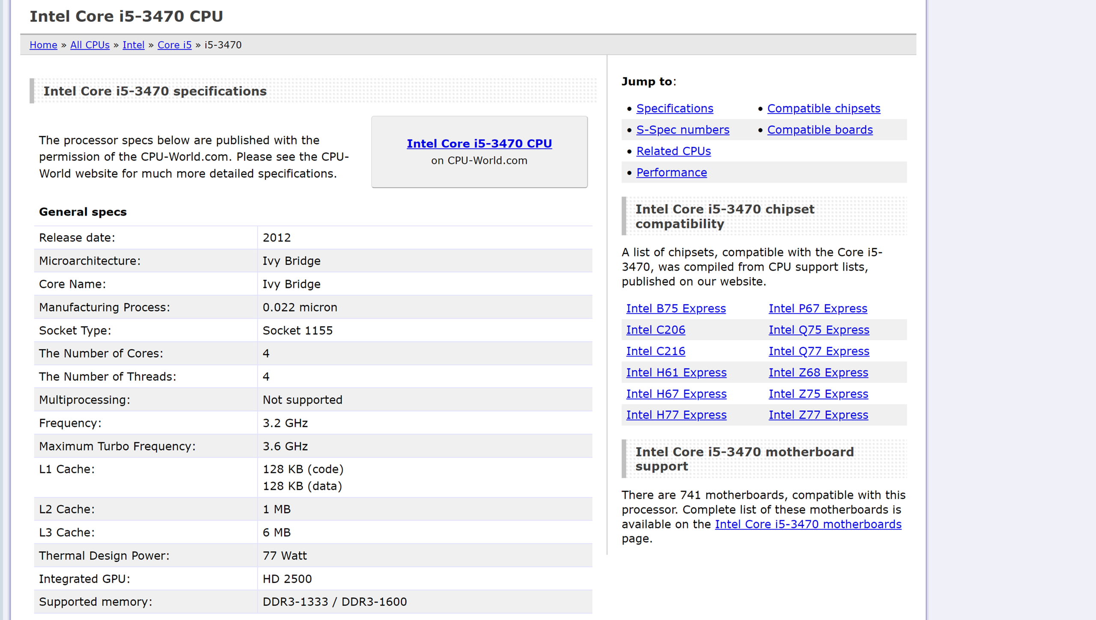Viewport: 1096px width, 620px height.
Task: Jump to S-Spec numbers
Action: pos(683,130)
